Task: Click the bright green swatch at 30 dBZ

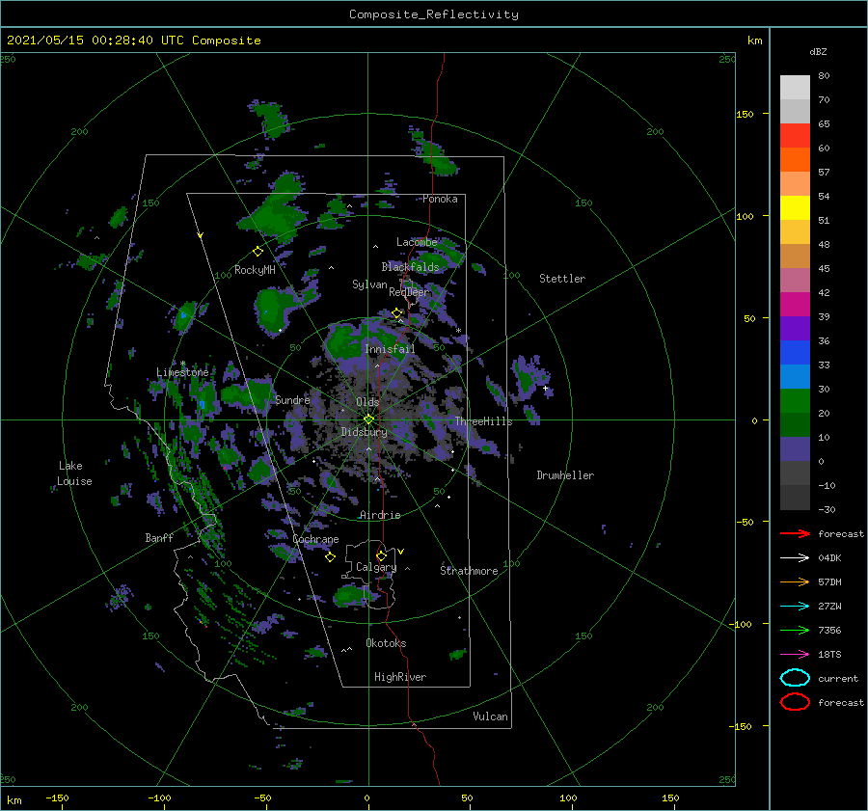Action: click(x=795, y=401)
